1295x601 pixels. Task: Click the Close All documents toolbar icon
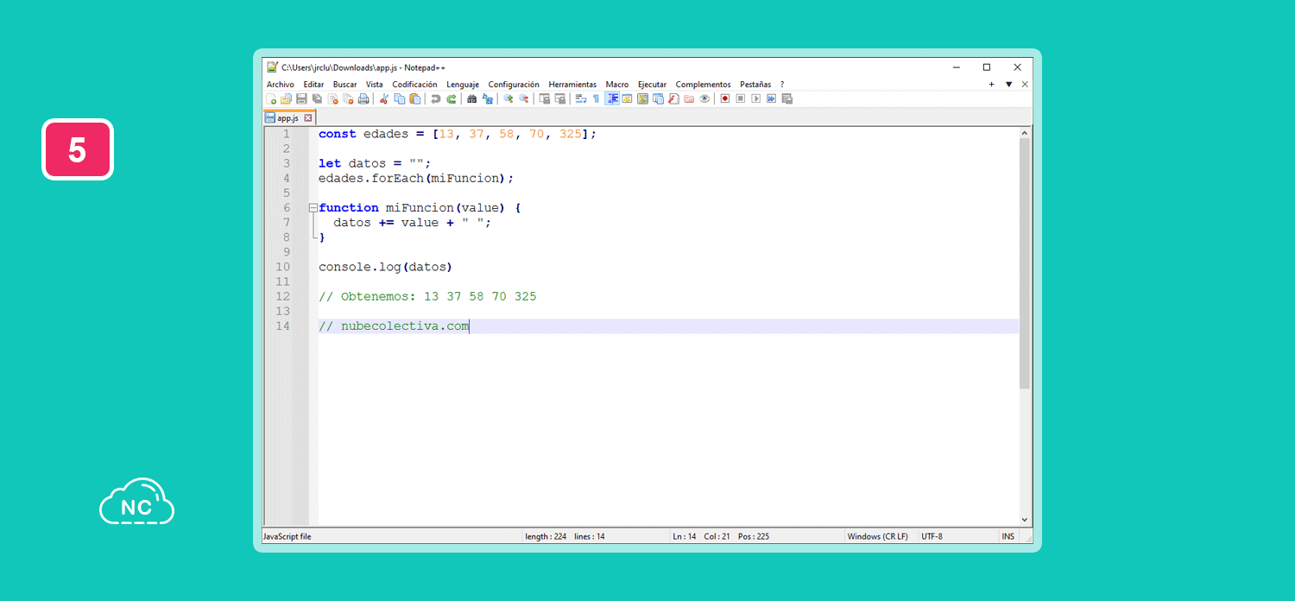[x=348, y=98]
